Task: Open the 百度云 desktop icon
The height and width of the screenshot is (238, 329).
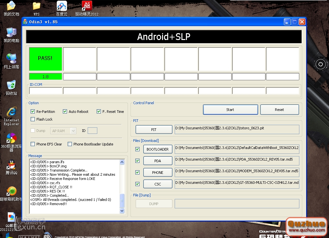Action: [62, 6]
